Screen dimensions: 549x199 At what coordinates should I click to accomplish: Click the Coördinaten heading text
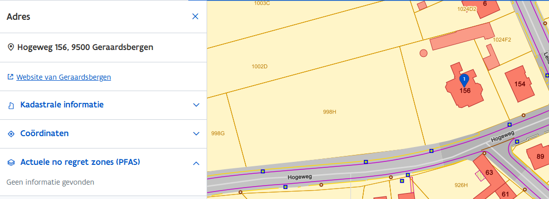click(x=45, y=133)
